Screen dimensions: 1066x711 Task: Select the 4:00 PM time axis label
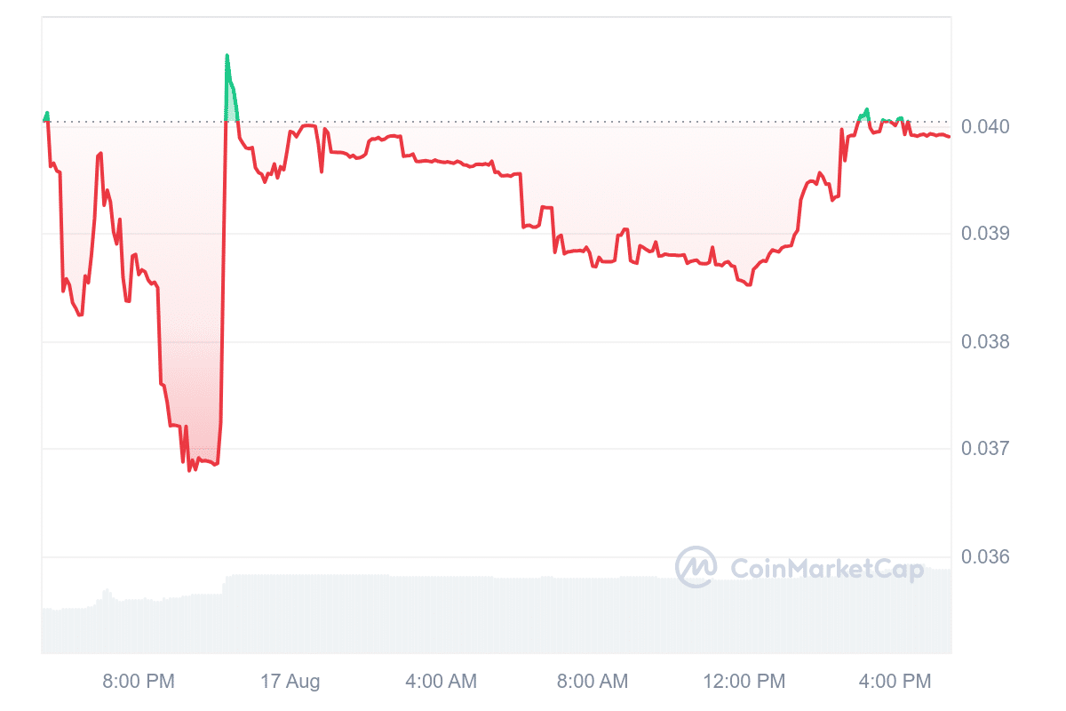tap(895, 682)
